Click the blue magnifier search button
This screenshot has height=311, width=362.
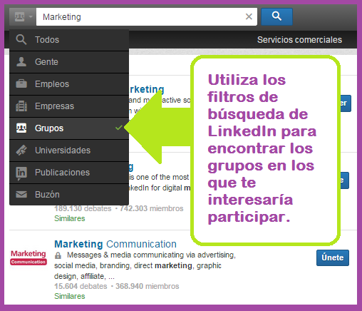[x=276, y=16]
